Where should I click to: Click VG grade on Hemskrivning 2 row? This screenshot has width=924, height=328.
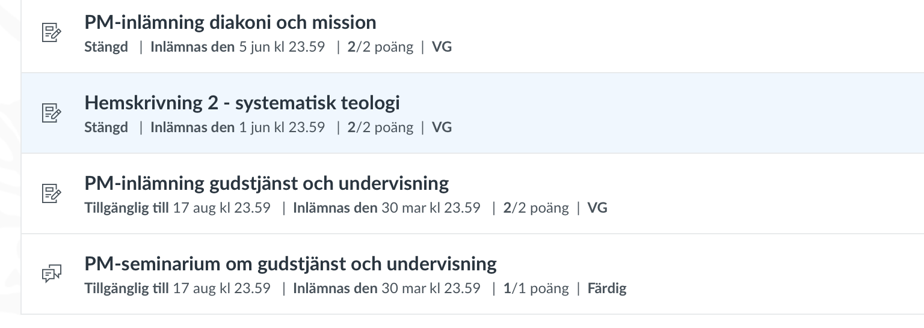tap(442, 127)
